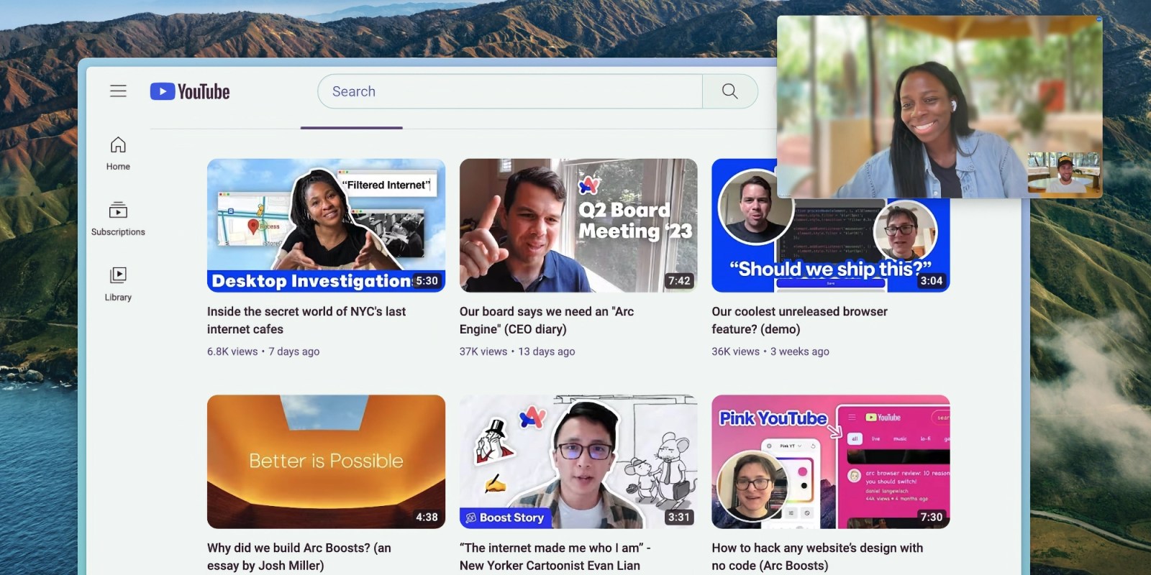This screenshot has height=575, width=1151.
Task: Click the "Arc Engine" CEO diary title
Action: [x=546, y=320]
